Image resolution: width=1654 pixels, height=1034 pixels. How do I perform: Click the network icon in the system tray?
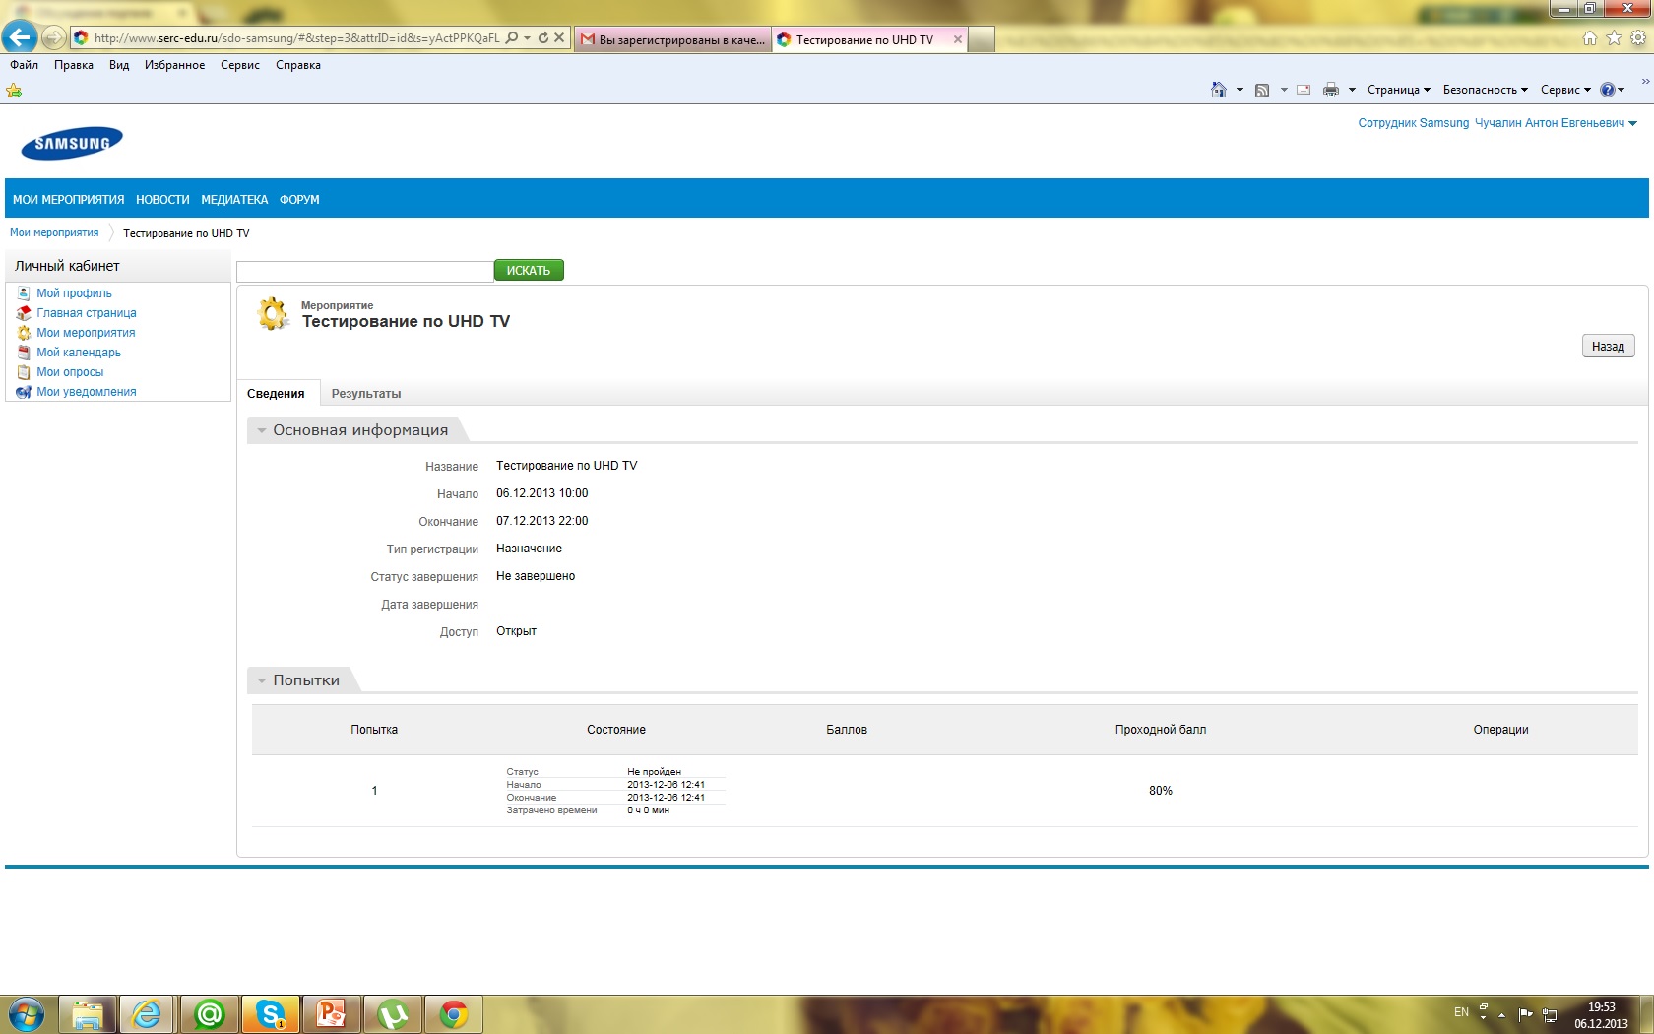1550,1014
